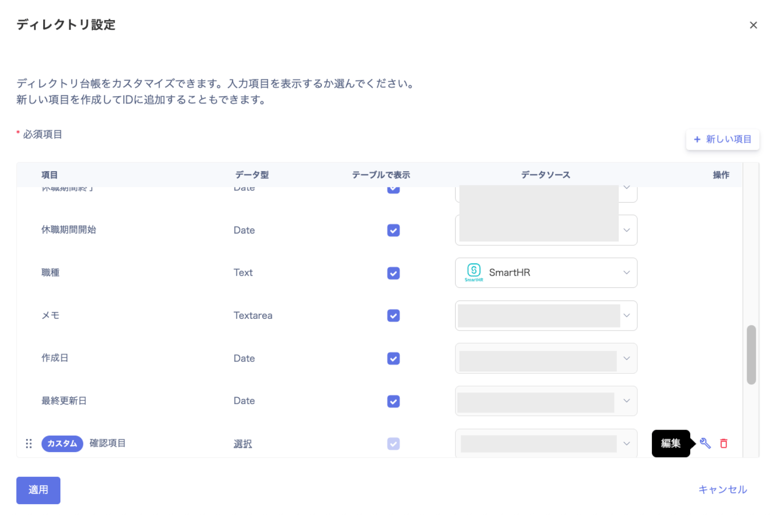Image resolution: width=775 pixels, height=515 pixels.
Task: Click the Date type cell for 最終更新日
Action: 244,401
